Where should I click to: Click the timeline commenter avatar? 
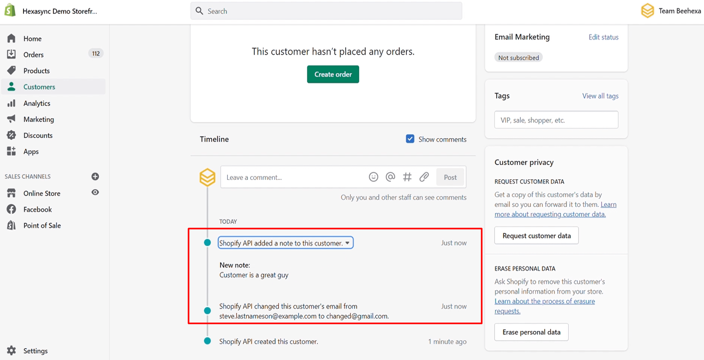tap(207, 177)
